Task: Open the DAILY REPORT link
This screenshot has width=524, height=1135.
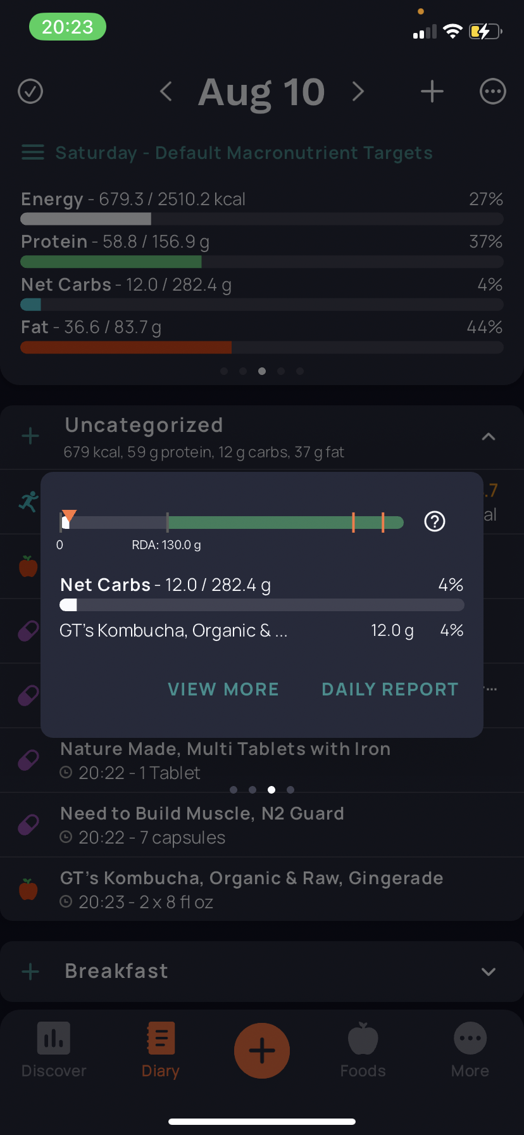Action: [390, 689]
